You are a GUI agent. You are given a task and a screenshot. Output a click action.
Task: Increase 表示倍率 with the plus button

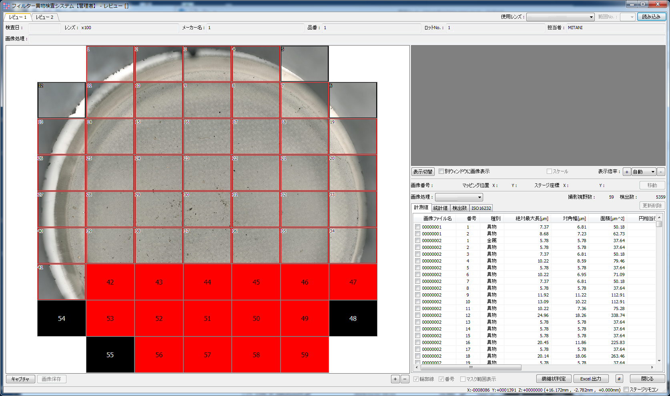[627, 172]
